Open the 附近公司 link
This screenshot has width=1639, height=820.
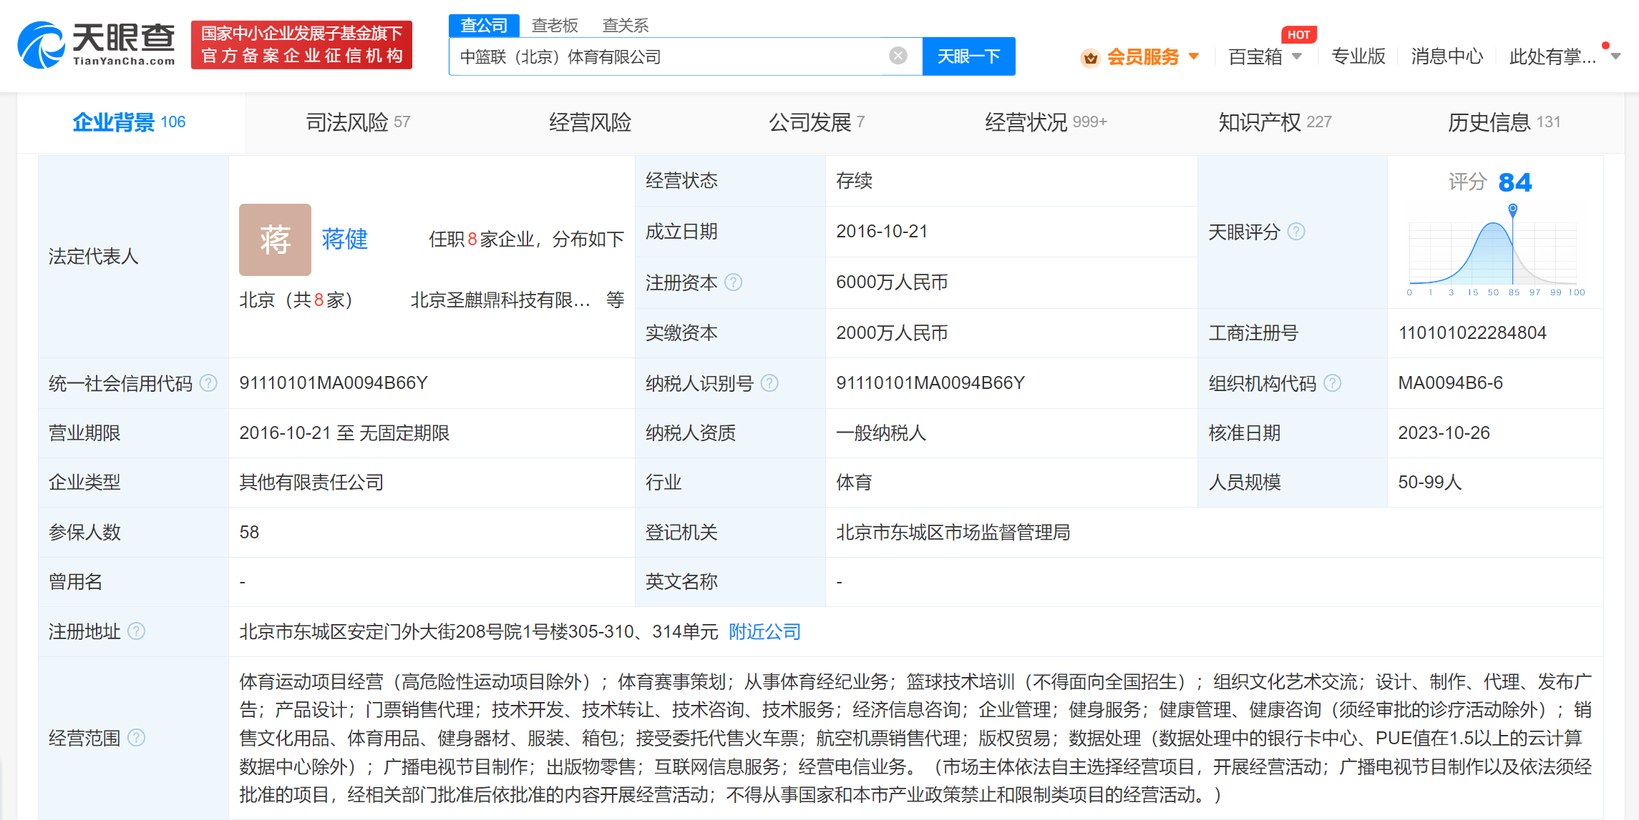[x=764, y=631]
